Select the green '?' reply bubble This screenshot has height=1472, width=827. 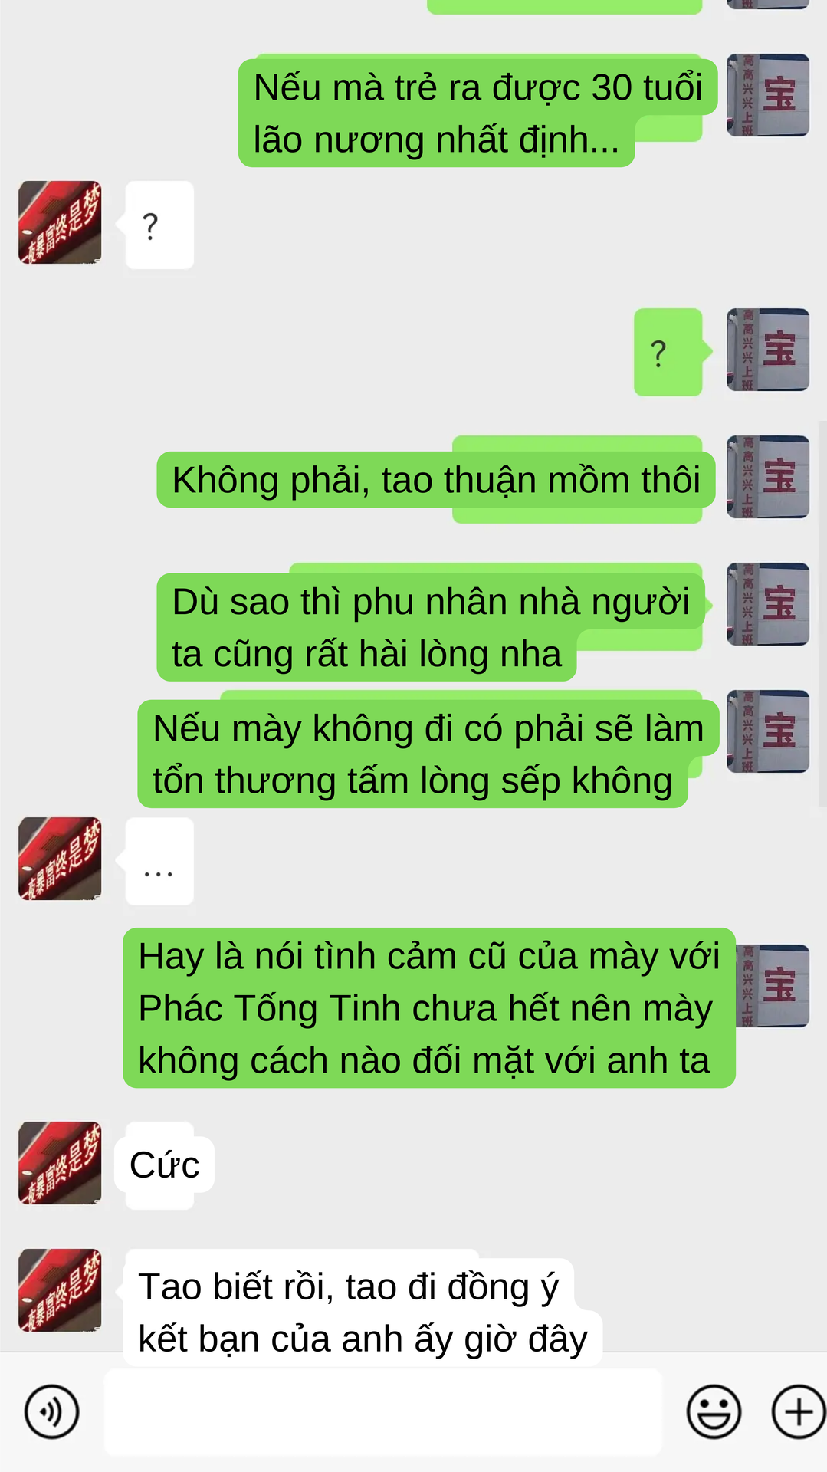coord(668,352)
